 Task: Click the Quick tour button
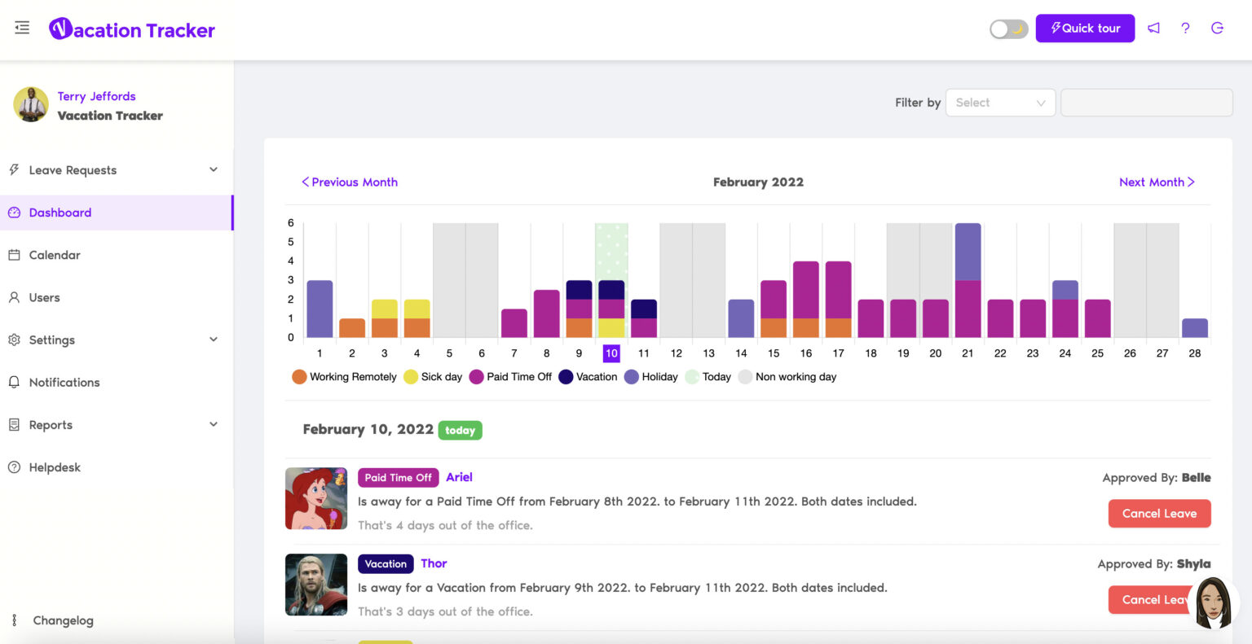[1085, 28]
